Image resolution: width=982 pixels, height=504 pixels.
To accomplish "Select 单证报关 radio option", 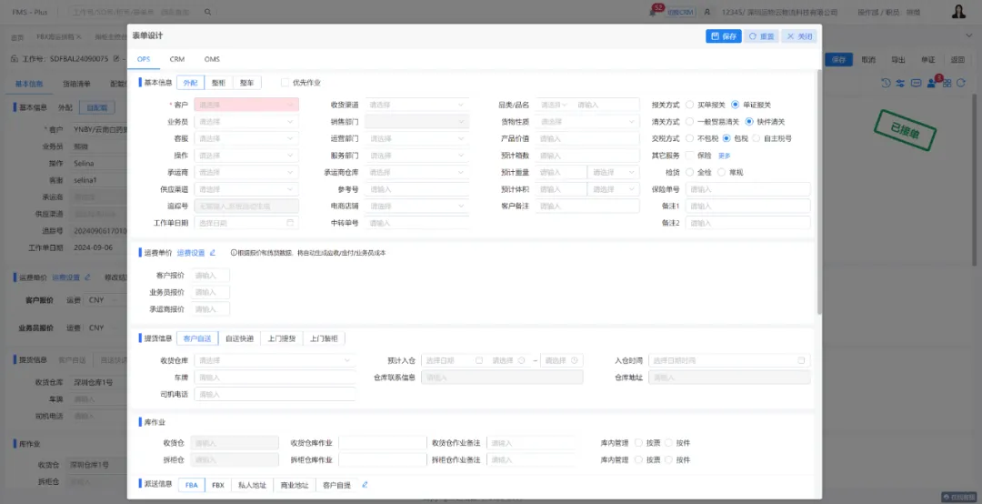I will click(x=736, y=105).
